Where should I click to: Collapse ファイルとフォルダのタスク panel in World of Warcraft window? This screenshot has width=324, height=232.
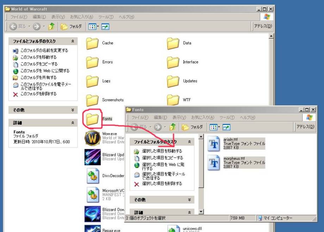coord(73,41)
